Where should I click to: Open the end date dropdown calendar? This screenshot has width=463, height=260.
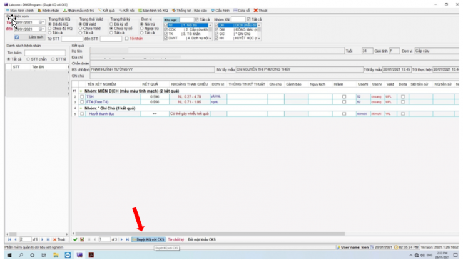click(42, 29)
